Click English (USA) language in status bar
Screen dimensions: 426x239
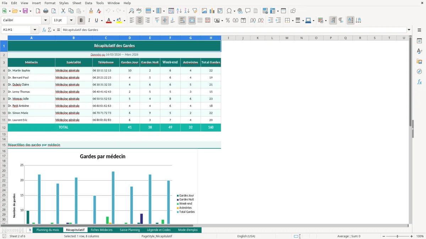point(246,236)
